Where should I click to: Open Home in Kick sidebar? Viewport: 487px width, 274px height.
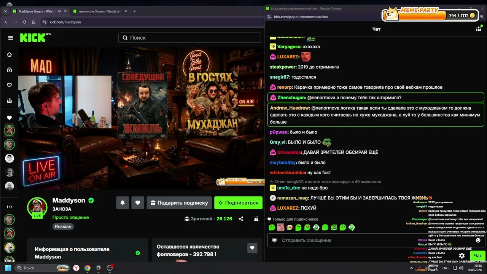tap(10, 55)
